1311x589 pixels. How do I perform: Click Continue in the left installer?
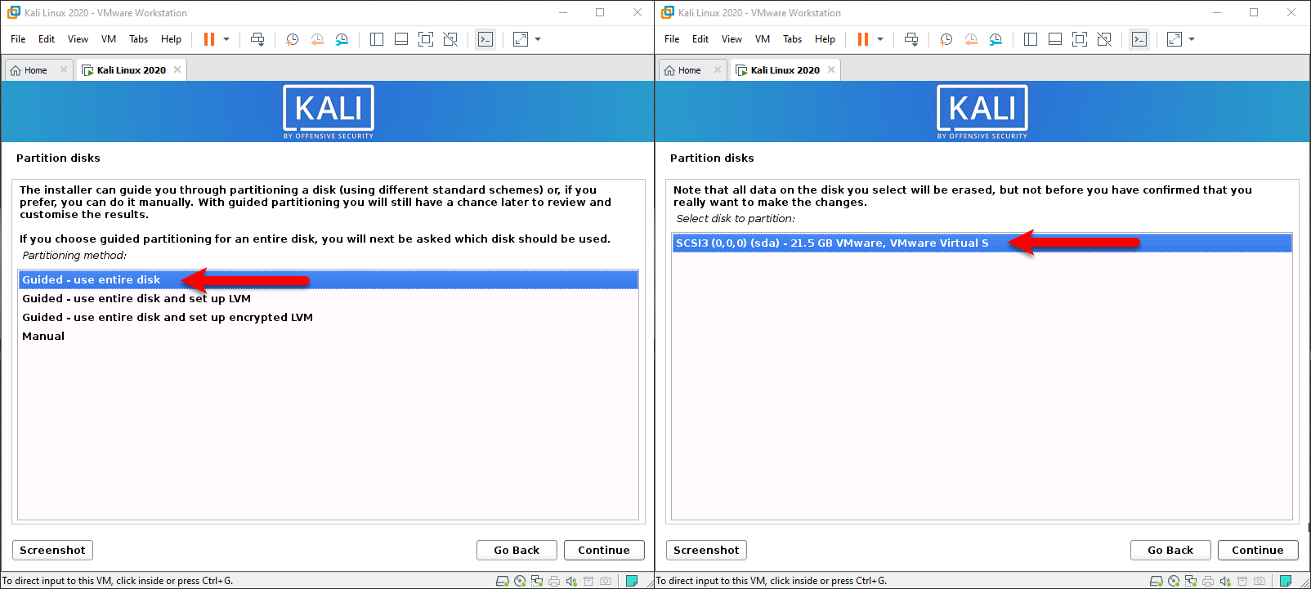point(604,550)
